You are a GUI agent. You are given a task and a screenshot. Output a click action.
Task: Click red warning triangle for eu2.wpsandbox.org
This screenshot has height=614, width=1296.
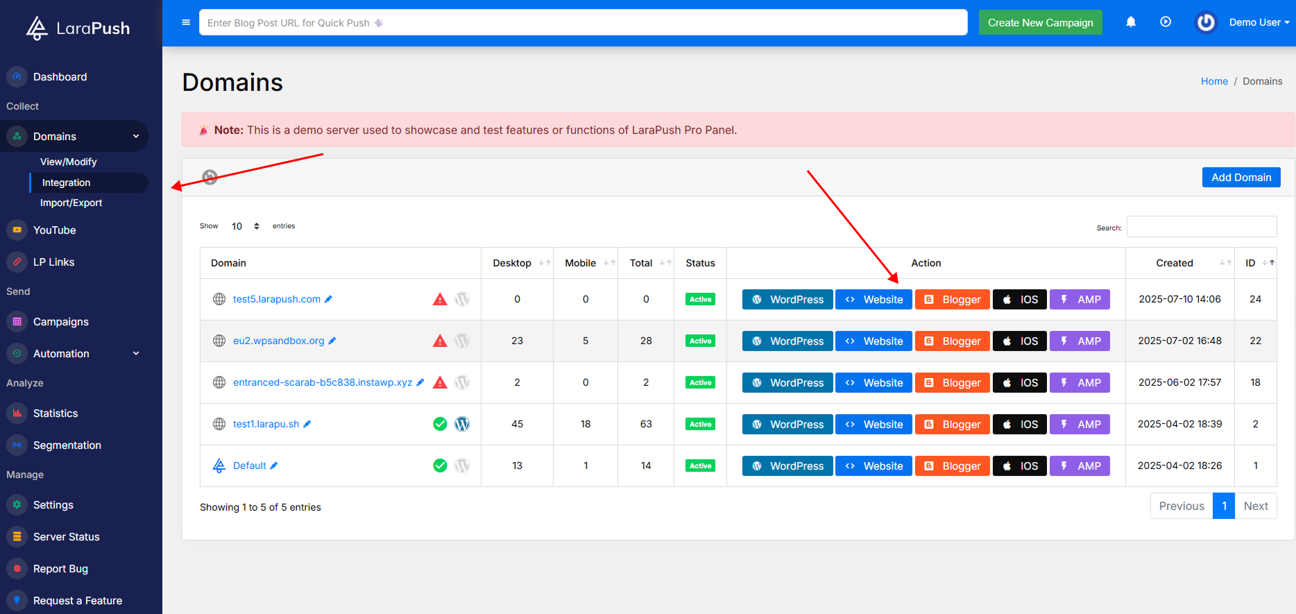(x=440, y=341)
